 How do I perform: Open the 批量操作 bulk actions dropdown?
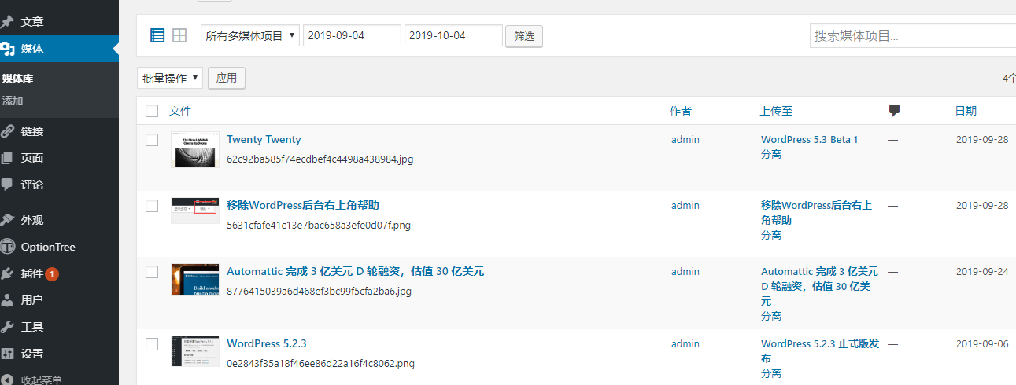point(170,78)
